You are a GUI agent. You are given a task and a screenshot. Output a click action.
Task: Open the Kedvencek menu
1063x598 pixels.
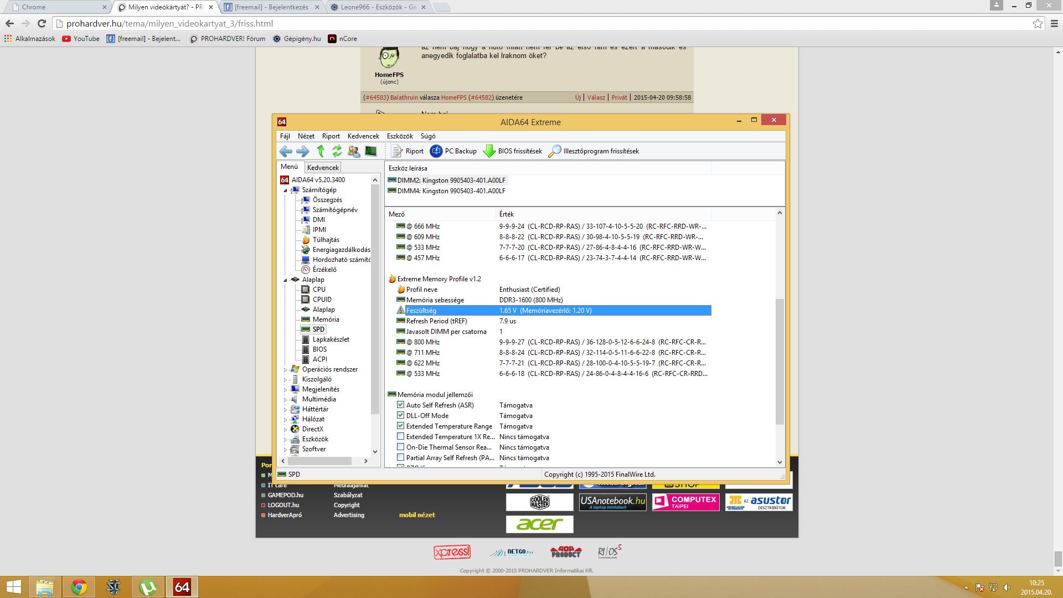[x=363, y=136]
